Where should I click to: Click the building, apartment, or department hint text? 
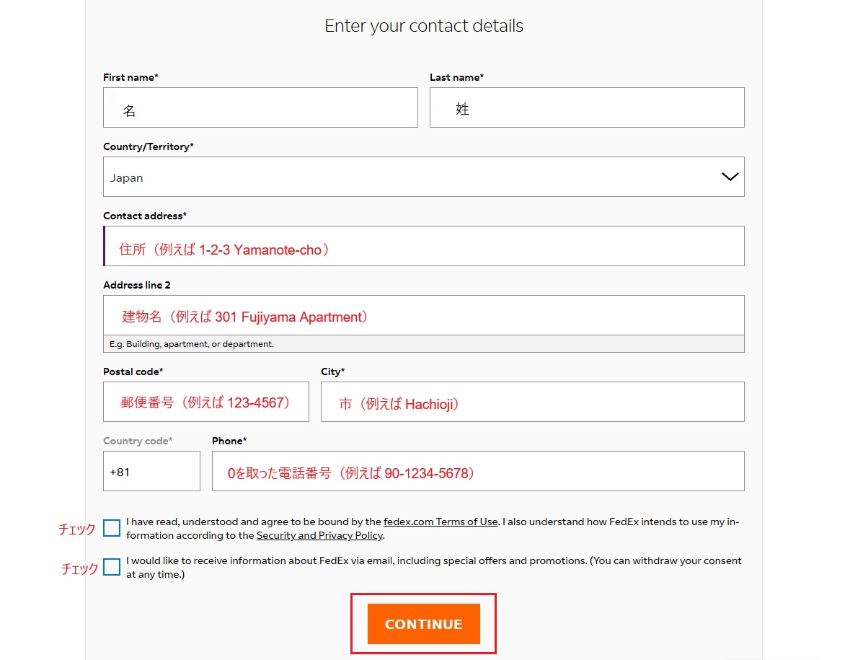click(x=192, y=344)
